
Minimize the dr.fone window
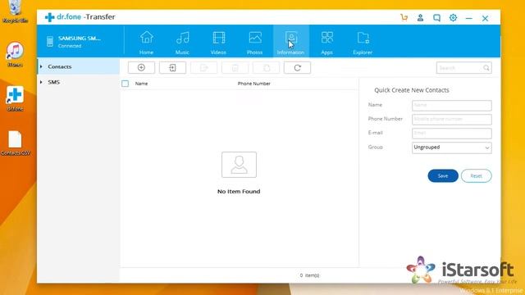(x=469, y=18)
